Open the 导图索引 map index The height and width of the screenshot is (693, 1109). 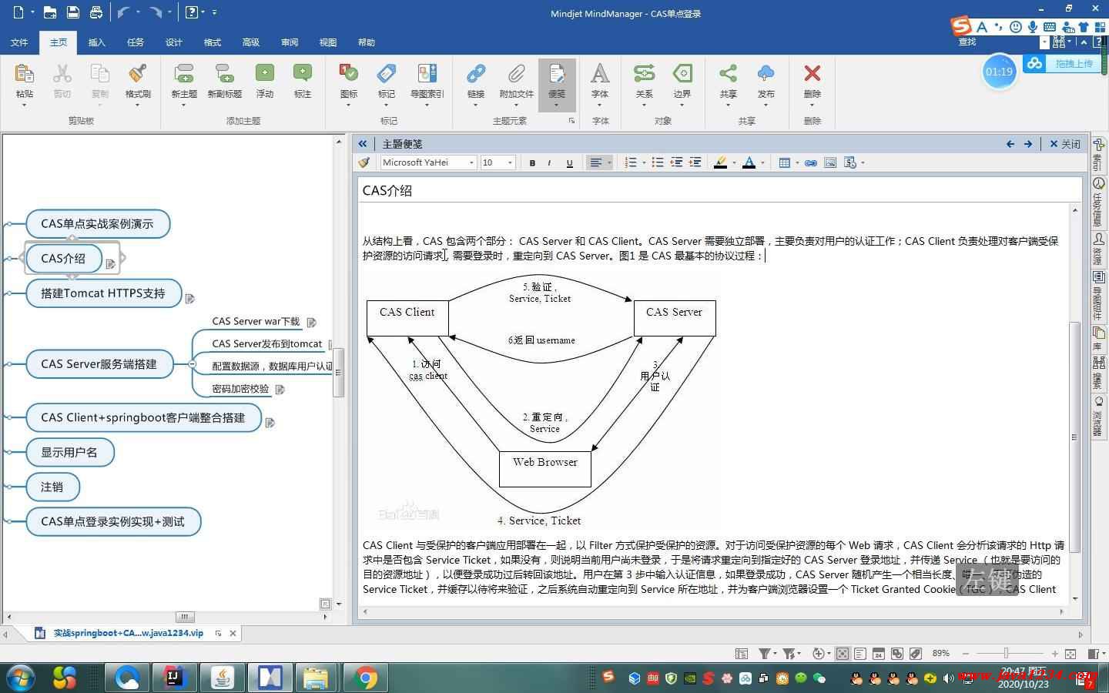click(427, 73)
